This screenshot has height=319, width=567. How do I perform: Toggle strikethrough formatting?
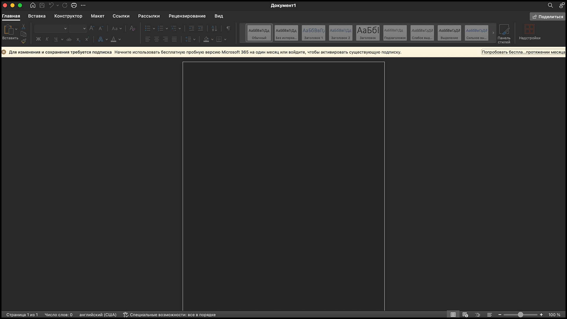[x=69, y=39]
